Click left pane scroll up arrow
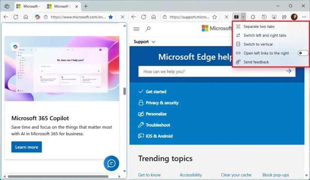 coord(124,26)
